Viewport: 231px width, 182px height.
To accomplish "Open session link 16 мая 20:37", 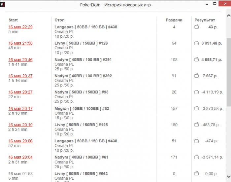I will [20, 76].
